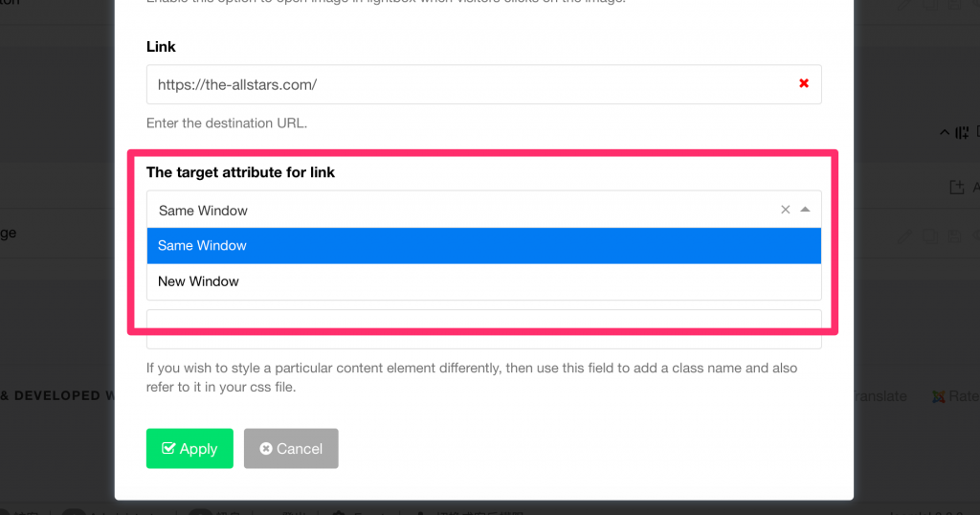This screenshot has width=980, height=515.
Task: Collapse the dropdown using the triangle arrow
Action: (x=805, y=210)
